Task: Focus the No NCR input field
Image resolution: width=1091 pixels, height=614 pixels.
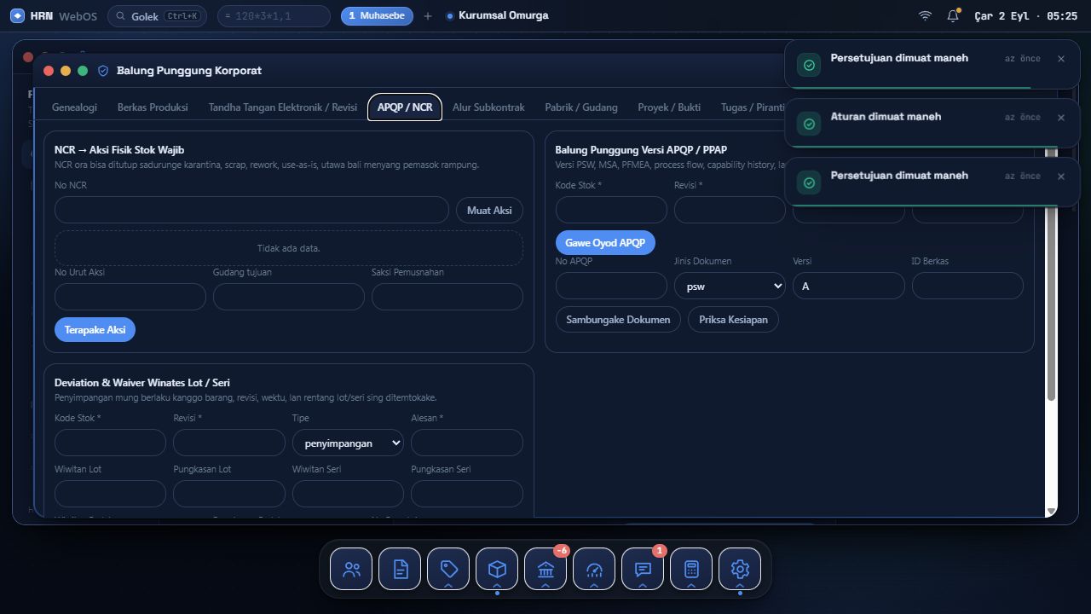Action: pos(251,211)
